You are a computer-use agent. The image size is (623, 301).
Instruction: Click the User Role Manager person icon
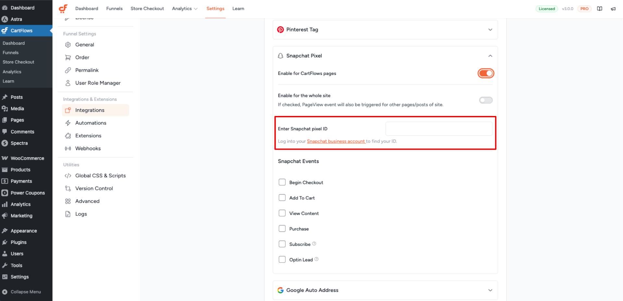(68, 83)
